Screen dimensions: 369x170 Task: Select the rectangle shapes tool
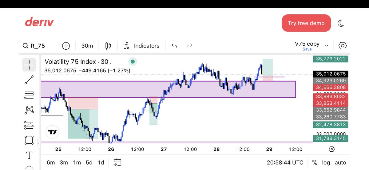(x=29, y=140)
